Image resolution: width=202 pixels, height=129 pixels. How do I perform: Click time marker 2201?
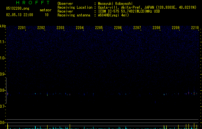point(22,27)
